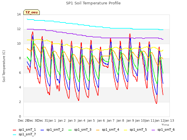
Task: Click the yellow sp1_smT_5 legend swatch
Action: (125, 130)
